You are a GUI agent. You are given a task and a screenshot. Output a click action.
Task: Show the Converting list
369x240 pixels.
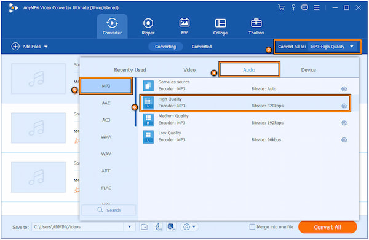165,47
